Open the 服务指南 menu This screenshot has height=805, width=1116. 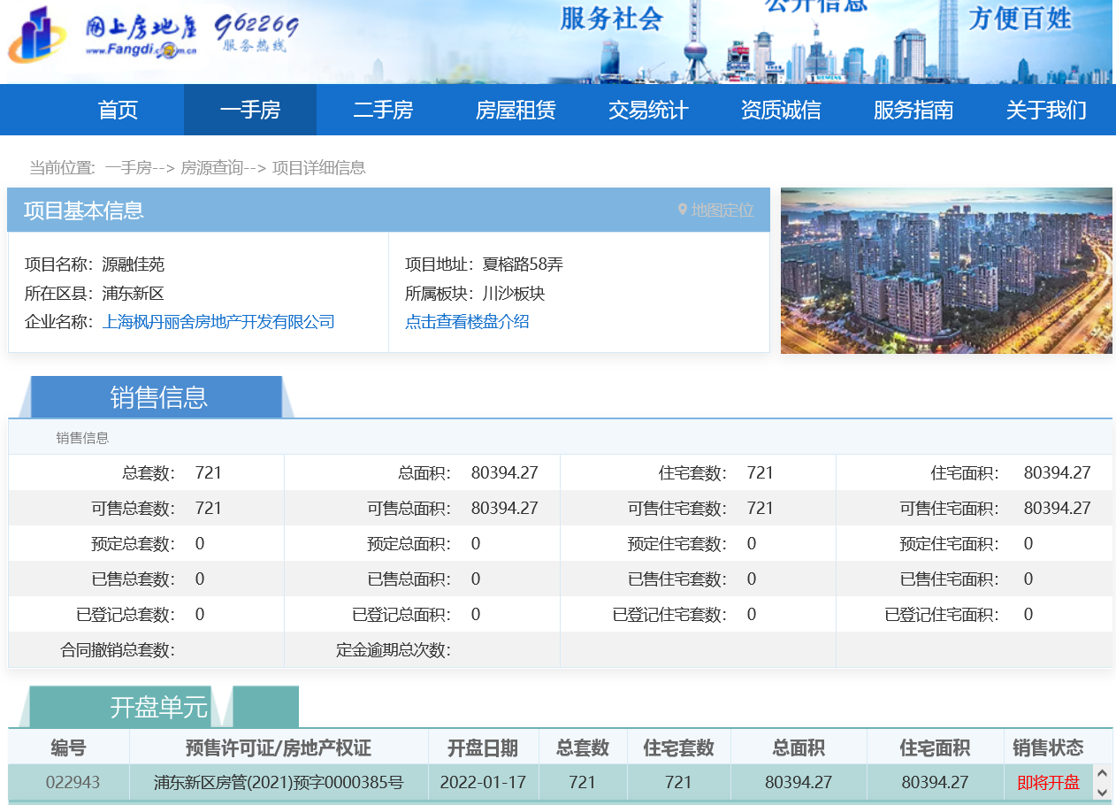coord(913,111)
